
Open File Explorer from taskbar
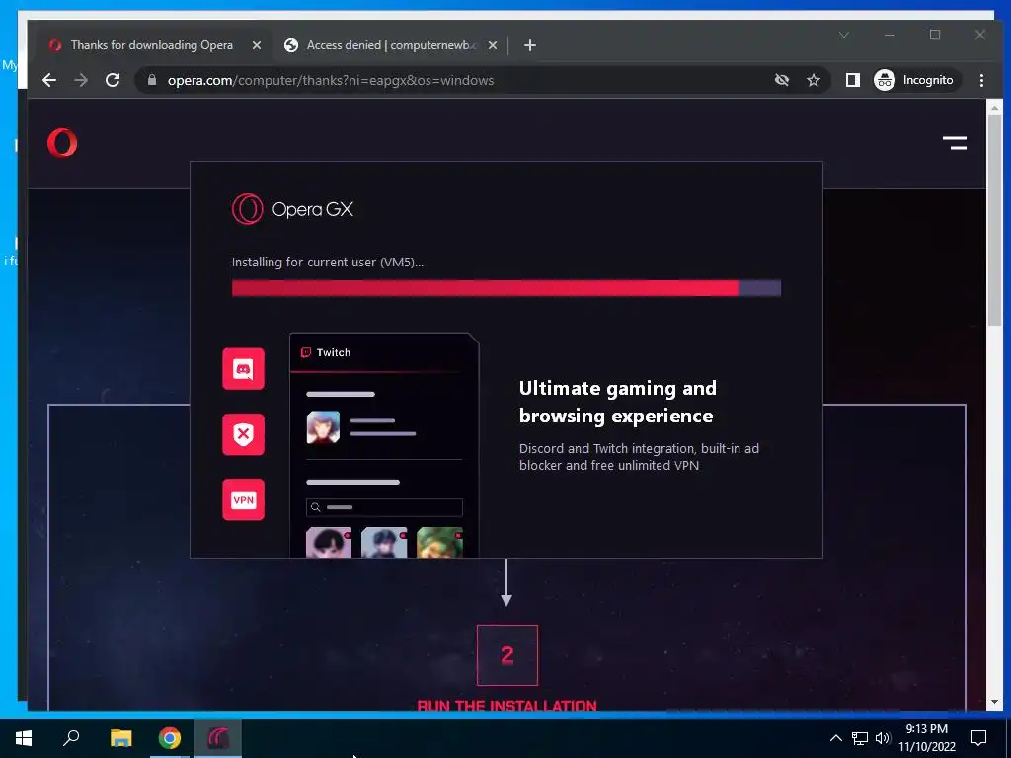120,738
